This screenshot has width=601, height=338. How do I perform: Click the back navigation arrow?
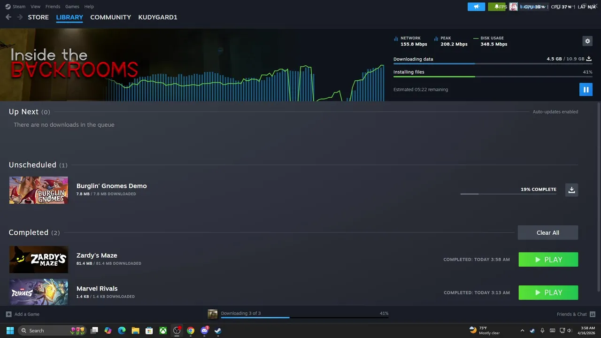click(8, 17)
